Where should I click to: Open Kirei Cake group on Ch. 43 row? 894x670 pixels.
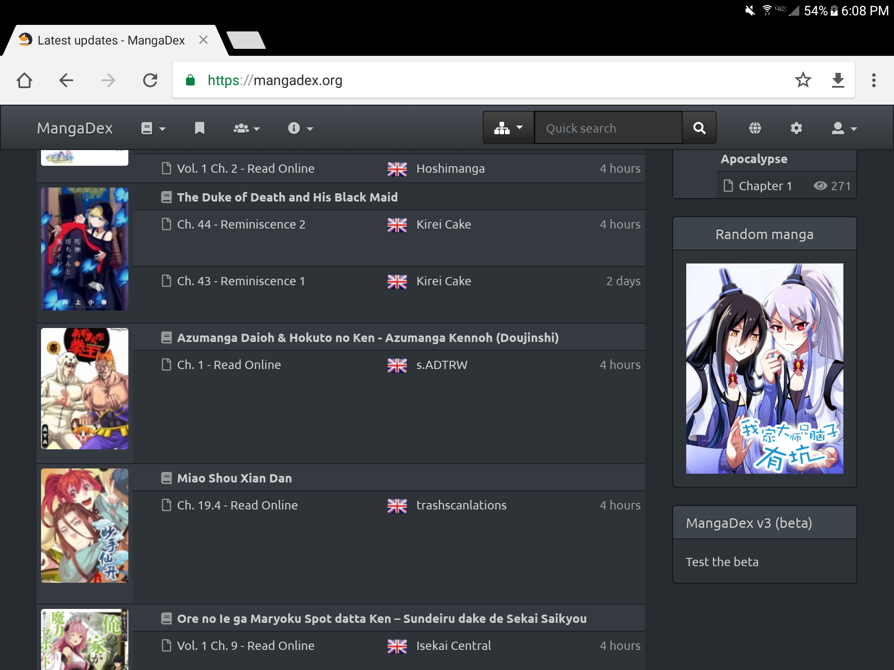pyautogui.click(x=444, y=281)
